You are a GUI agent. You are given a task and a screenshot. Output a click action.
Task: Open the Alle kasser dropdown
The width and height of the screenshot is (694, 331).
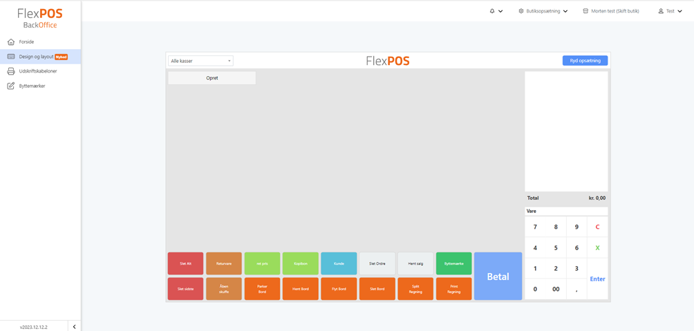click(x=200, y=61)
